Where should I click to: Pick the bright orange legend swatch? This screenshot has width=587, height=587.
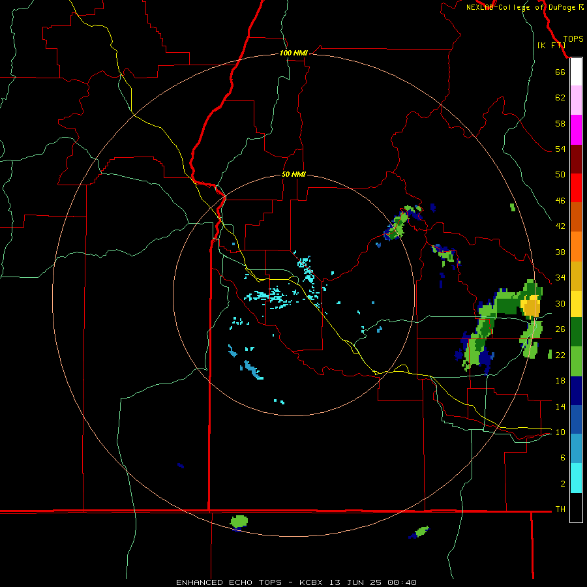(576, 247)
